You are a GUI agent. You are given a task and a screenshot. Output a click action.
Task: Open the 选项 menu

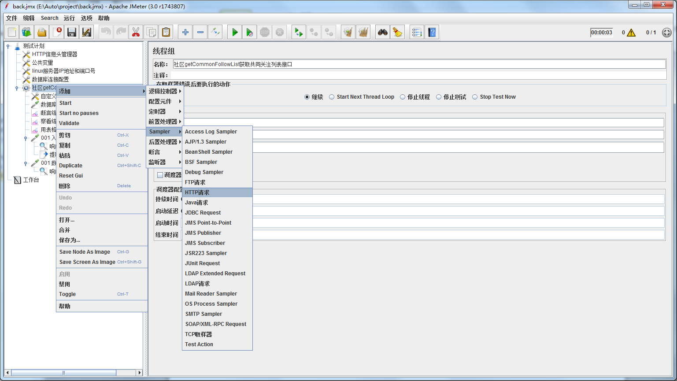coord(87,18)
